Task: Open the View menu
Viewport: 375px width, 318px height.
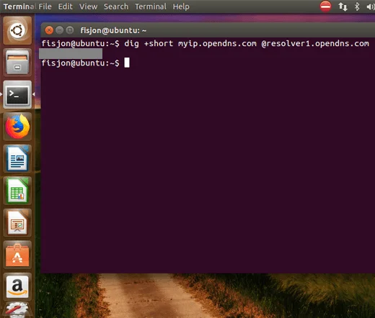Action: (88, 6)
